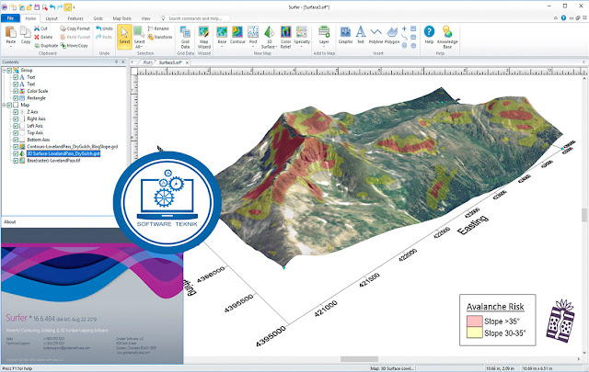Click the pink Slope >35° legend swatch

(x=475, y=321)
